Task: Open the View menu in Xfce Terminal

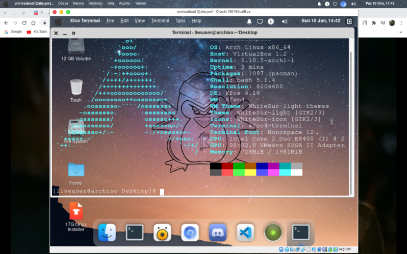Action: click(x=140, y=21)
